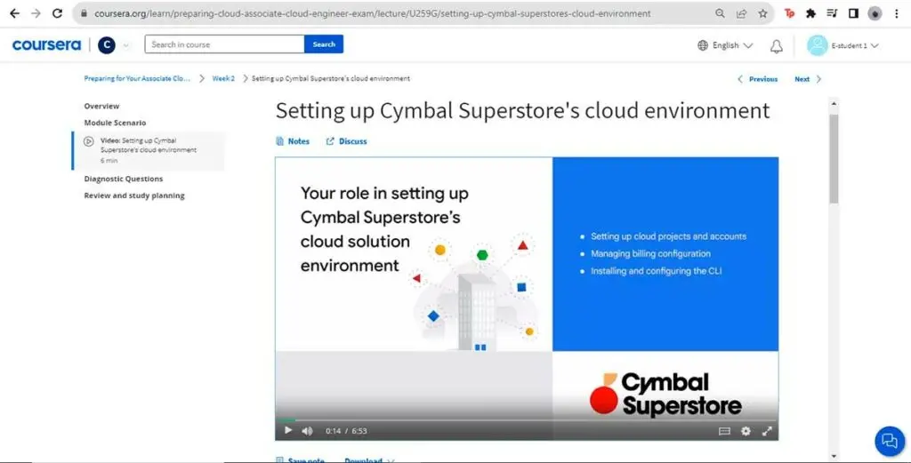Open the Extensions puzzle icon
Image resolution: width=911 pixels, height=463 pixels.
tap(810, 13)
